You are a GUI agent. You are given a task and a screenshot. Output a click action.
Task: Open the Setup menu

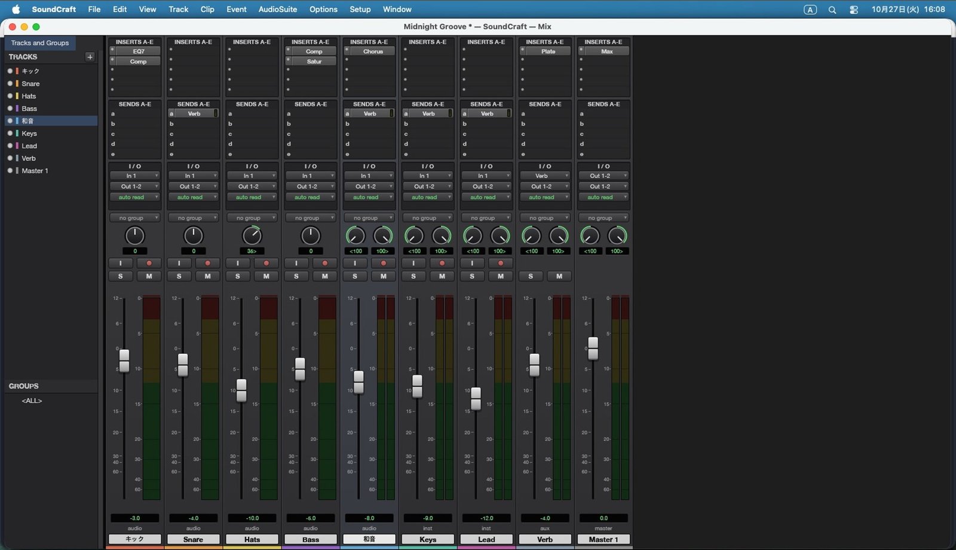click(x=360, y=10)
